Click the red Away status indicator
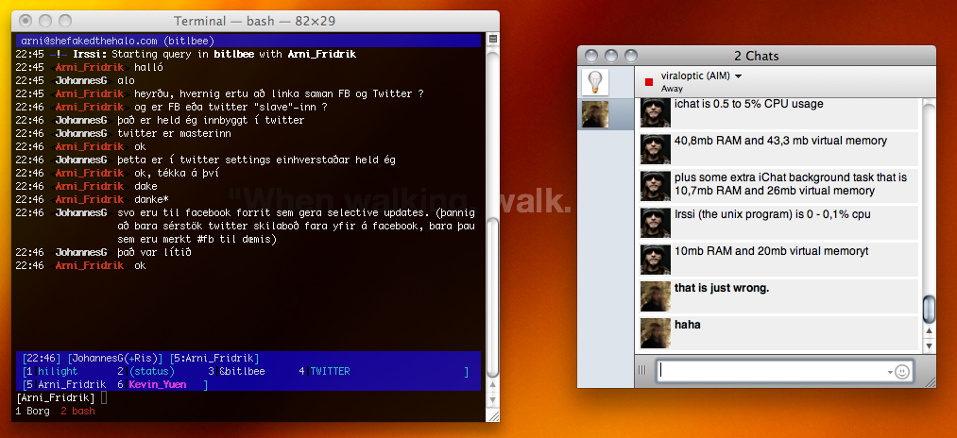 point(649,82)
